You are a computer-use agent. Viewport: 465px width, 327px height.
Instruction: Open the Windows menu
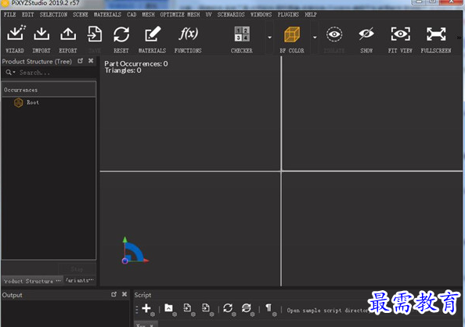click(261, 15)
